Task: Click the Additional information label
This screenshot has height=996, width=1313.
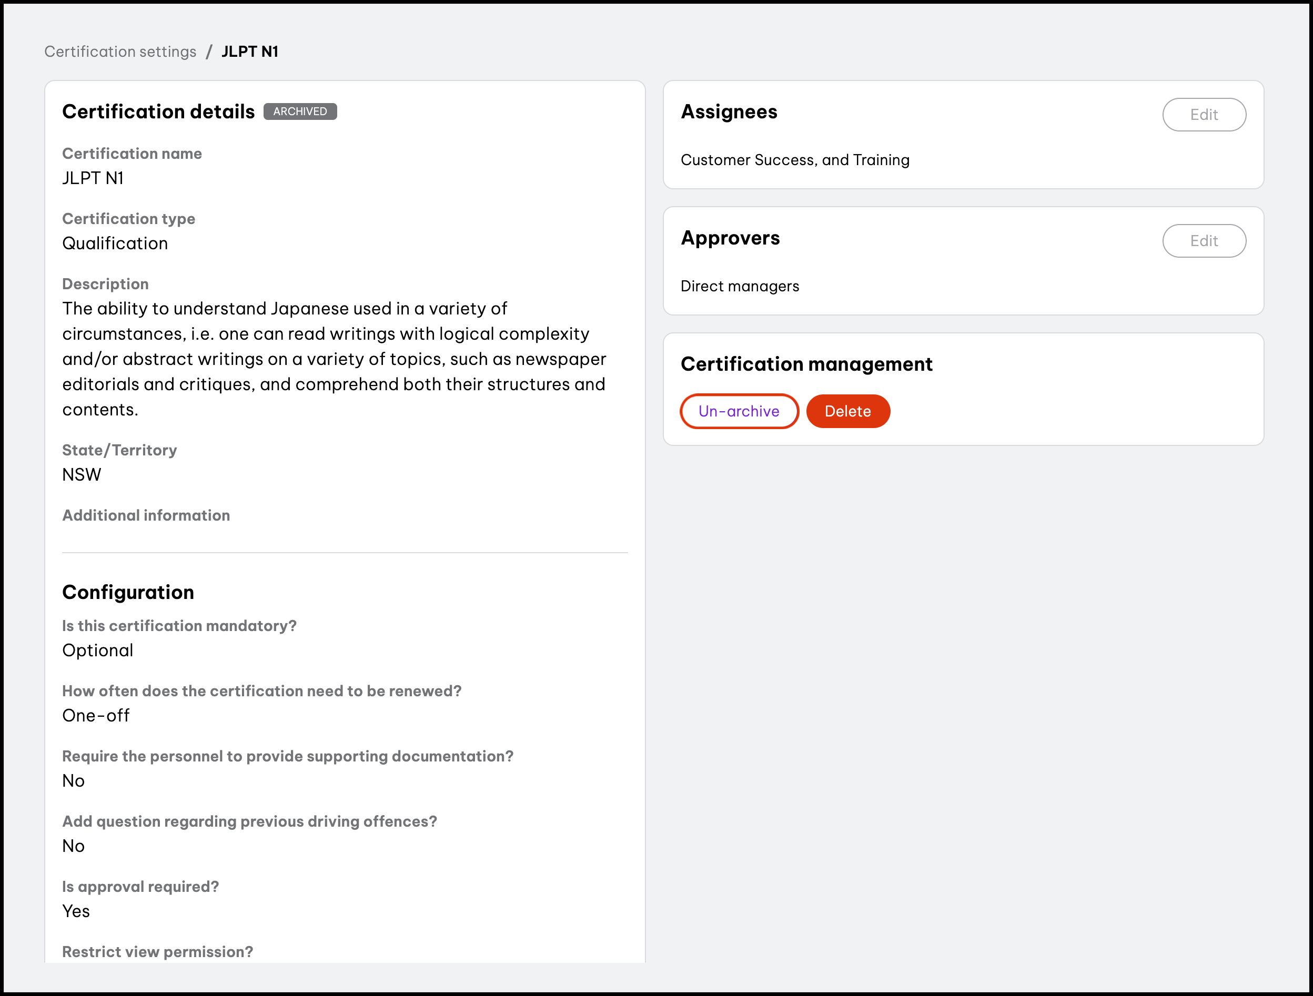Action: (146, 515)
